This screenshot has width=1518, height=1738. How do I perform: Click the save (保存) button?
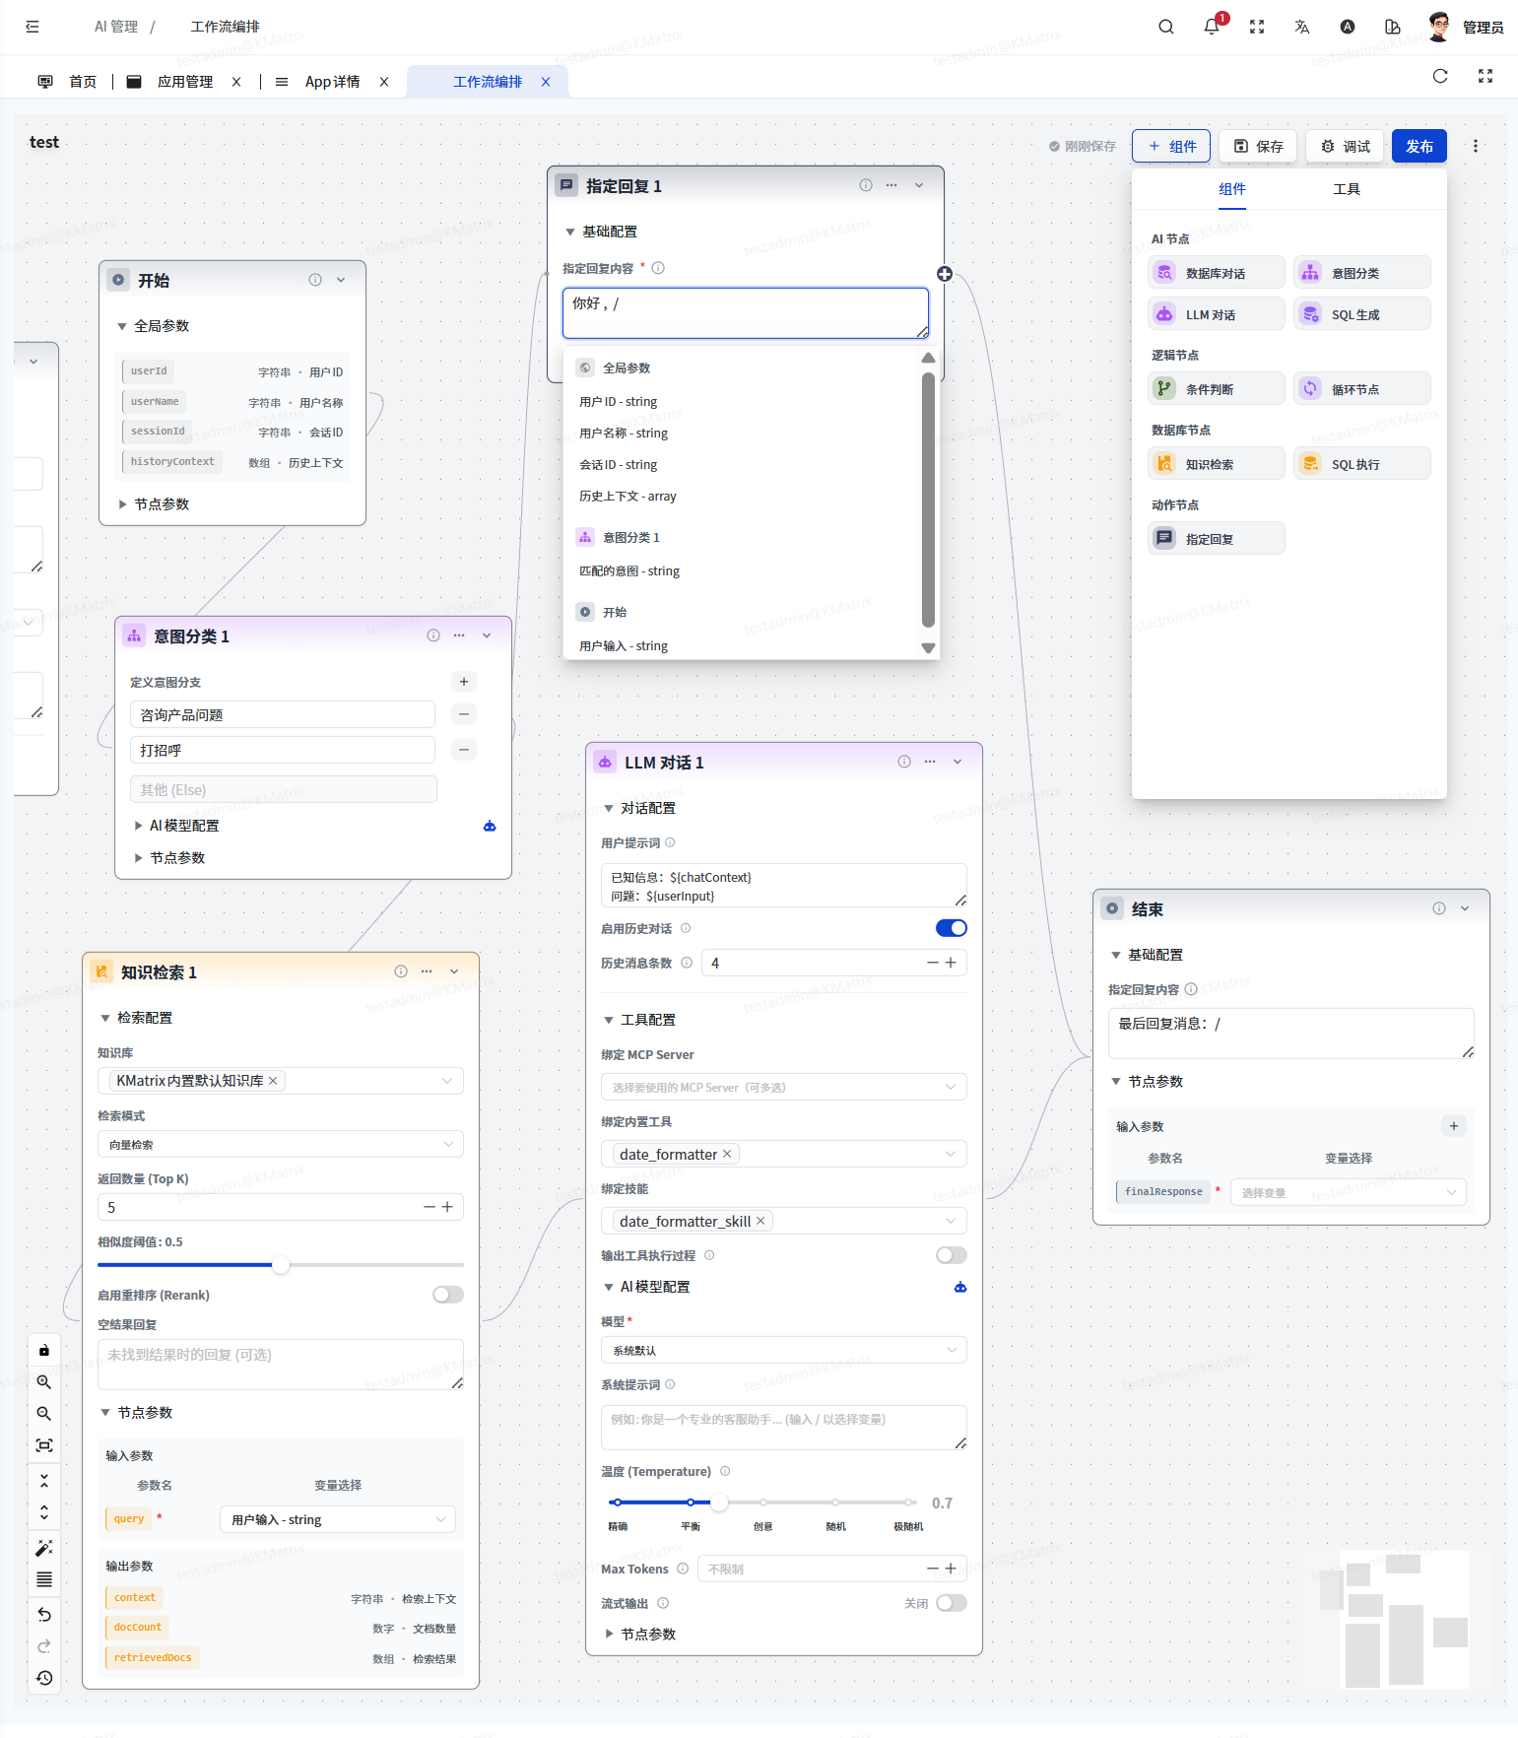coord(1258,146)
